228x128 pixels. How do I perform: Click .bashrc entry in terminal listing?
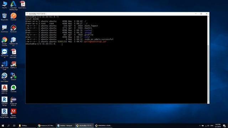pyautogui.click(x=88, y=28)
